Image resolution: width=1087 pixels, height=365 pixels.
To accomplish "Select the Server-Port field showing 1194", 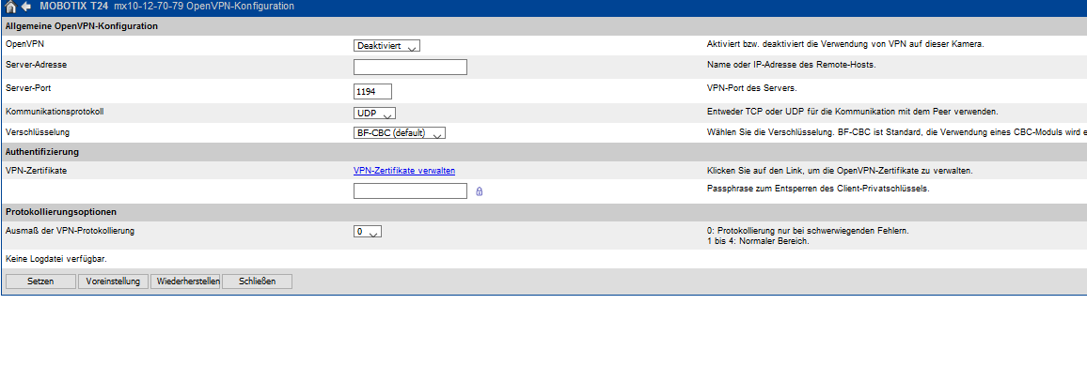I will click(373, 91).
